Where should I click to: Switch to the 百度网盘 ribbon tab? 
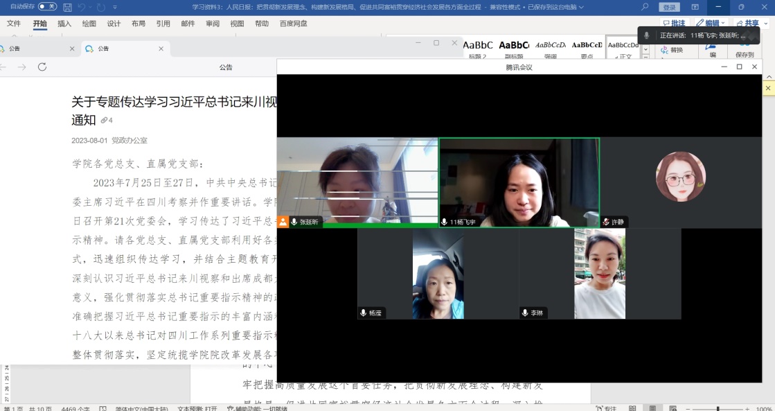coord(293,24)
